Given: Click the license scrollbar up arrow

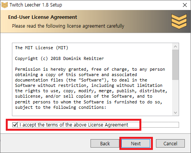Looking at the screenshot, I should (x=175, y=47).
